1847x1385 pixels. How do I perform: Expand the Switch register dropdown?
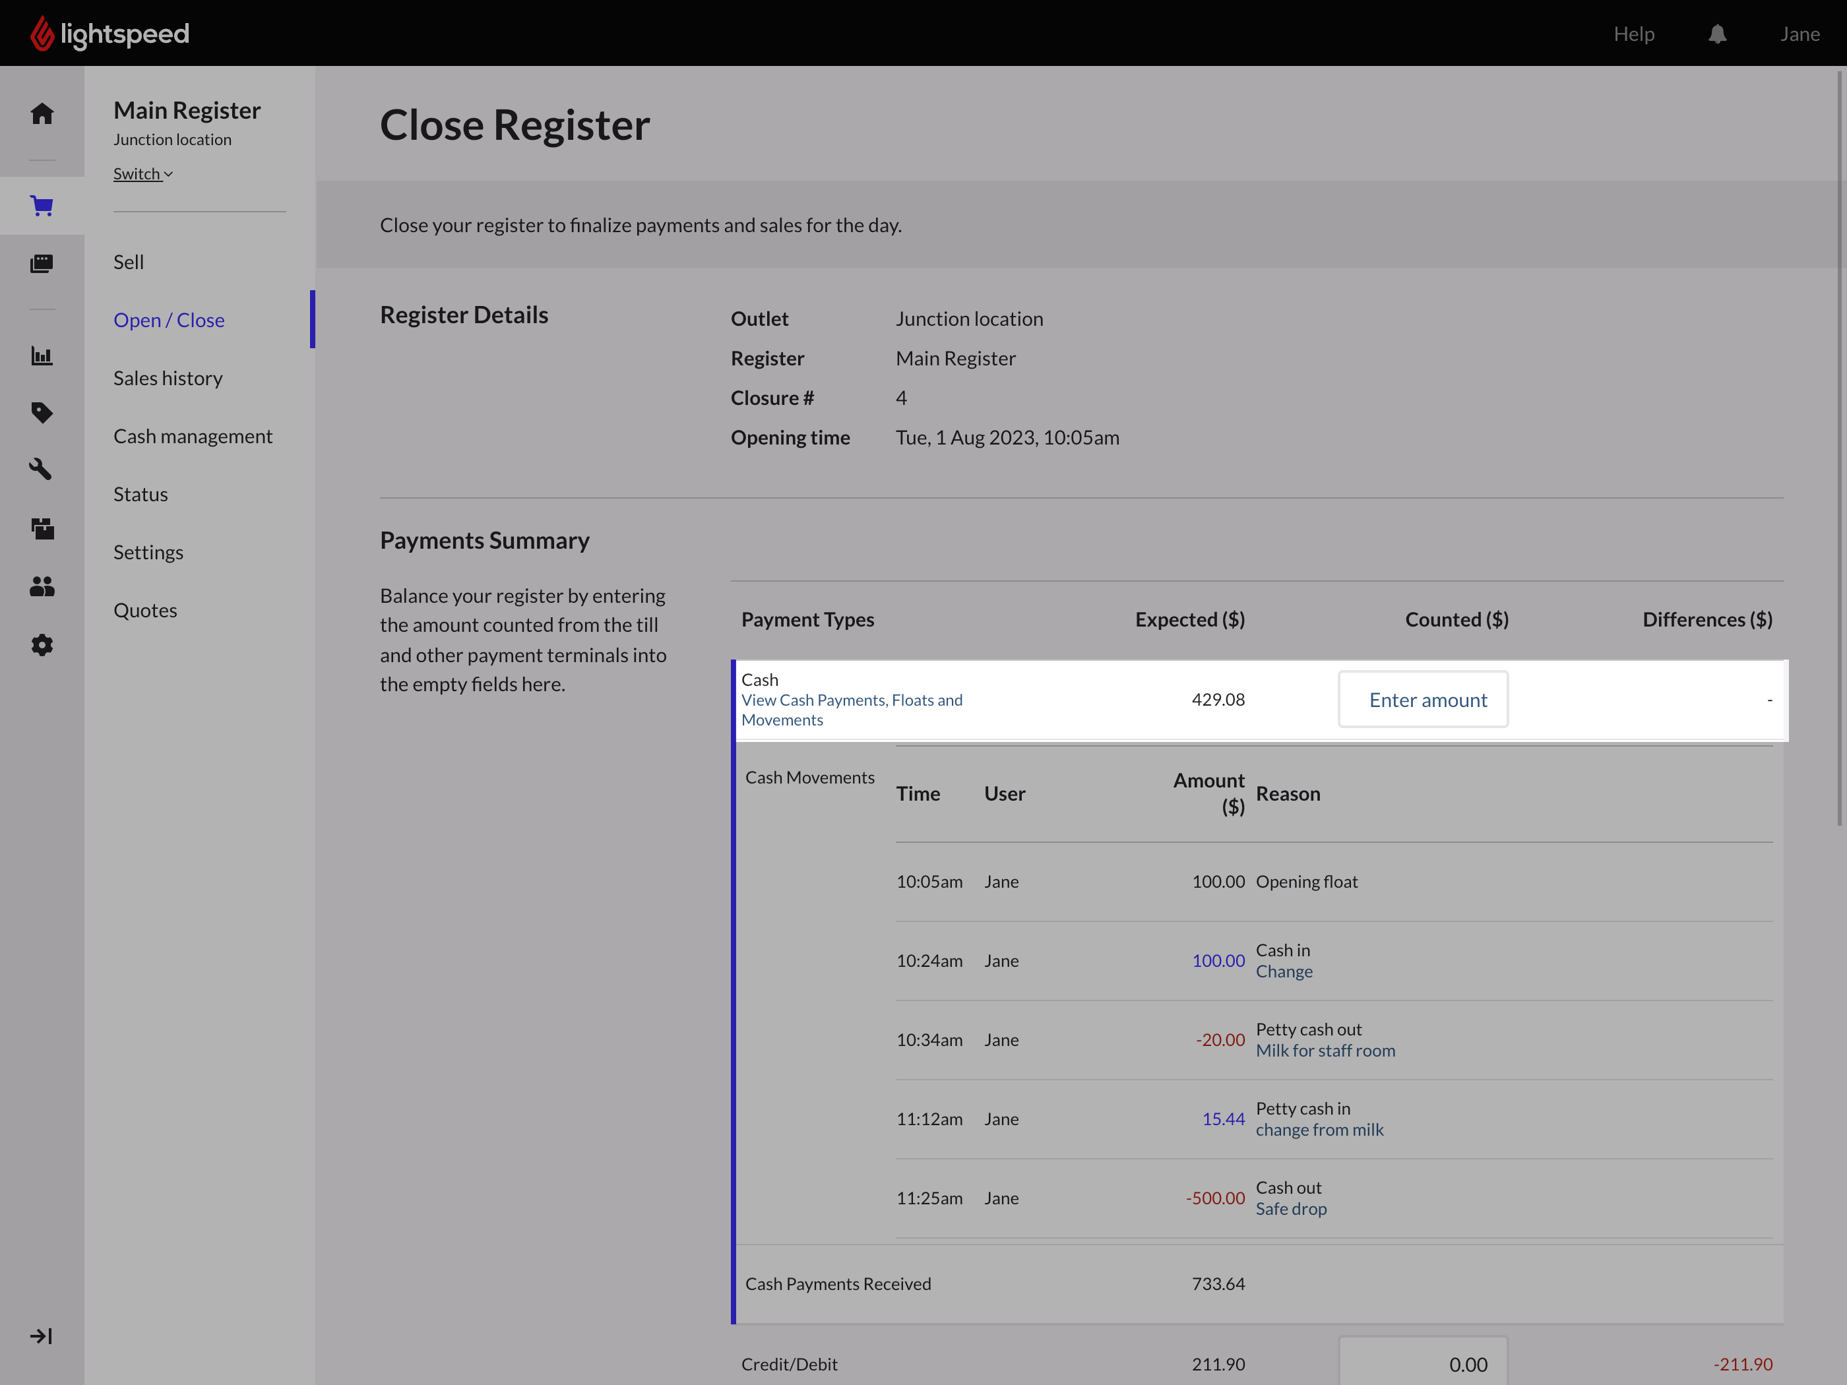142,173
